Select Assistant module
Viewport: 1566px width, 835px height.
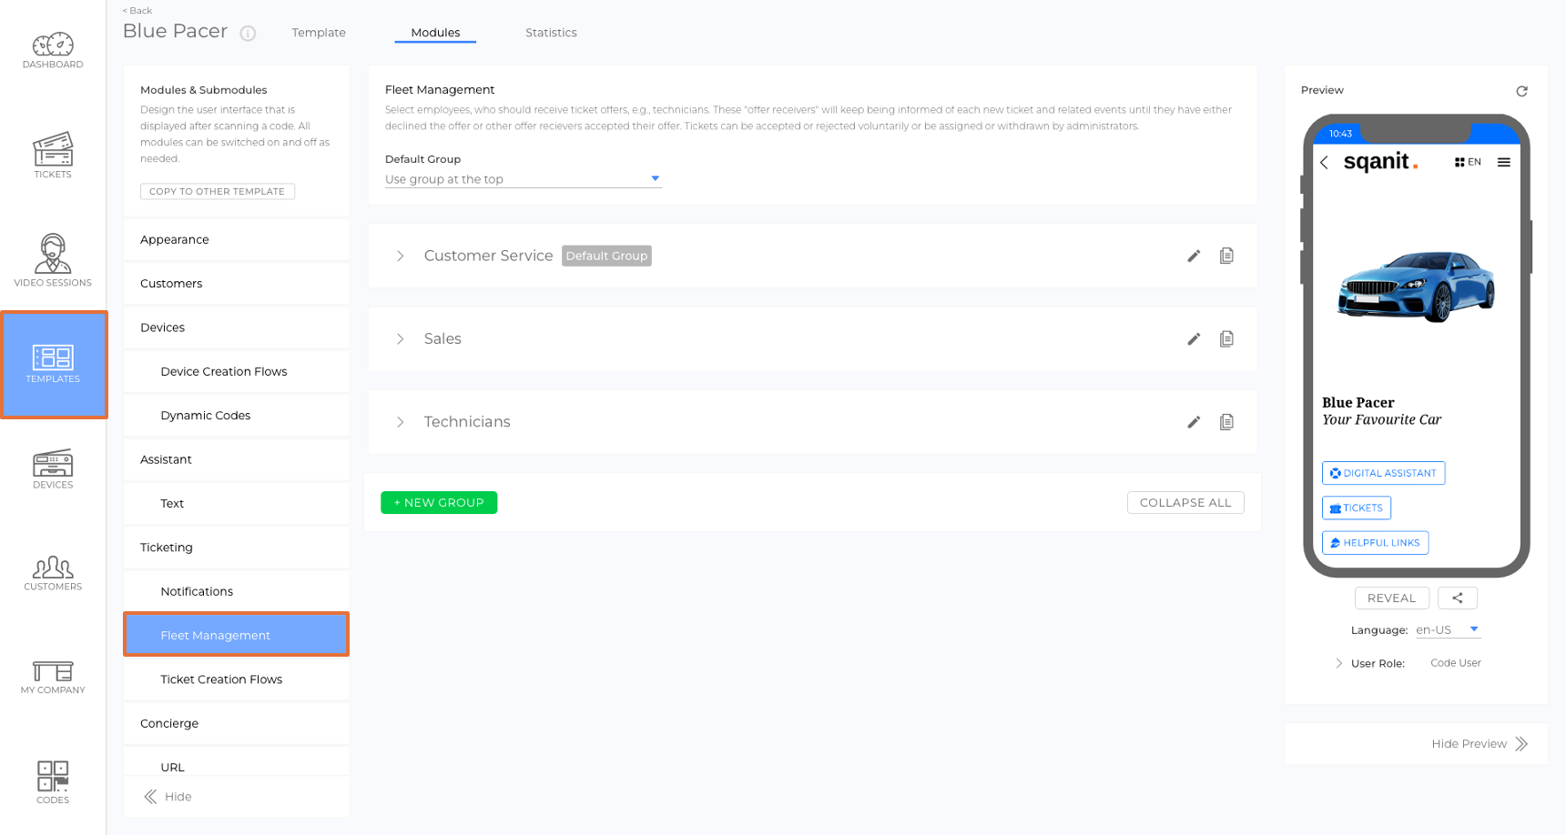coord(237,459)
